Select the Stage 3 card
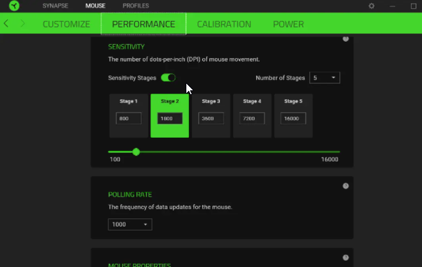 point(211,116)
